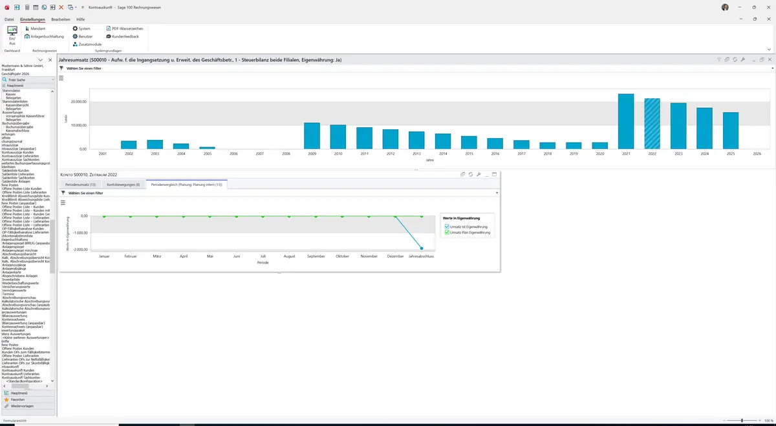Maximize the Konto S00010 panel
The width and height of the screenshot is (776, 426).
click(x=495, y=174)
